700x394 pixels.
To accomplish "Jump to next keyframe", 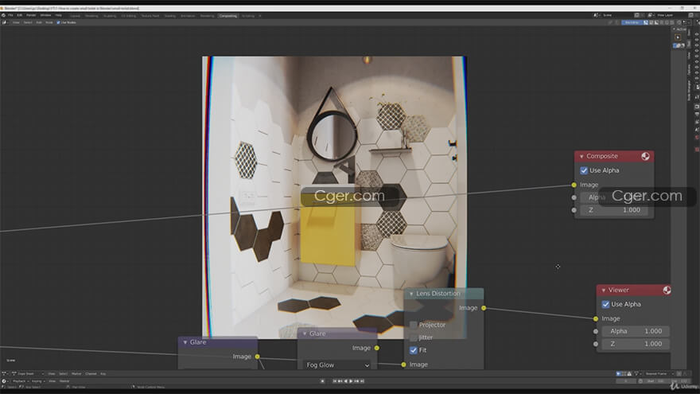I will click(356, 381).
